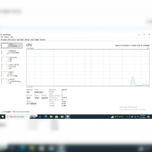Viewport: 152px width, 152px height.
Task: Open the Details tab
Action: coord(37,40)
